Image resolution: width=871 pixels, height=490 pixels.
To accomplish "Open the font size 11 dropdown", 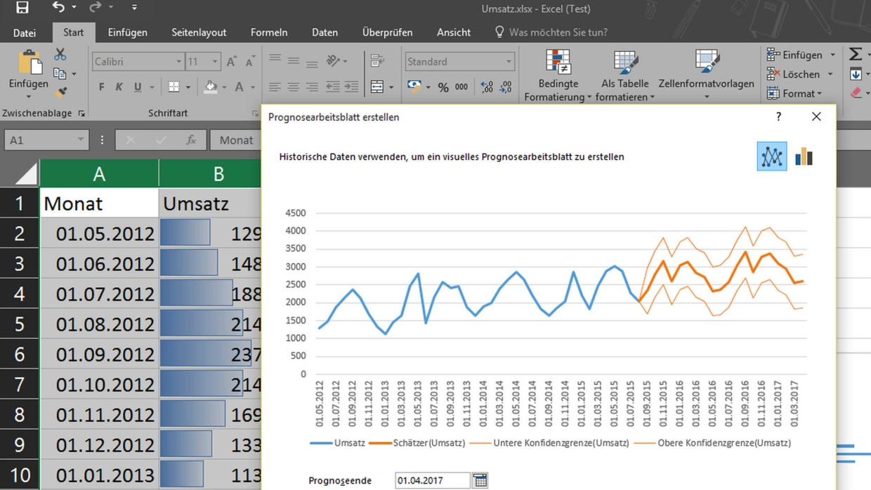I will click(215, 62).
